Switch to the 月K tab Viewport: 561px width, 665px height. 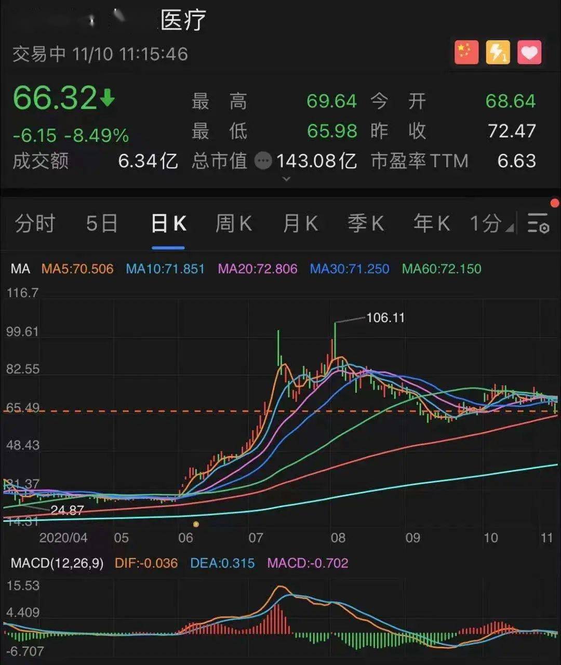300,223
